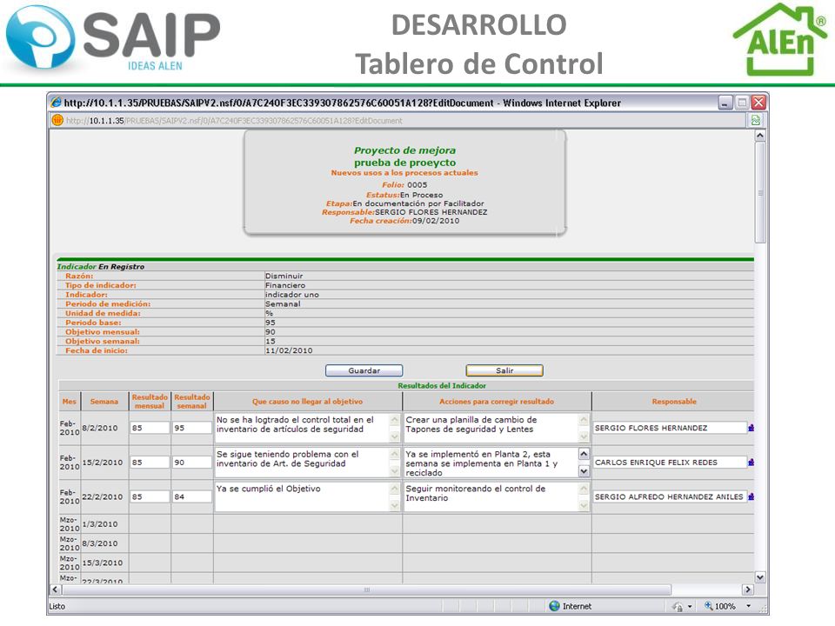Click the Internet Explorer icon in title bar
Viewport: 835px width, 626px height.
click(56, 103)
